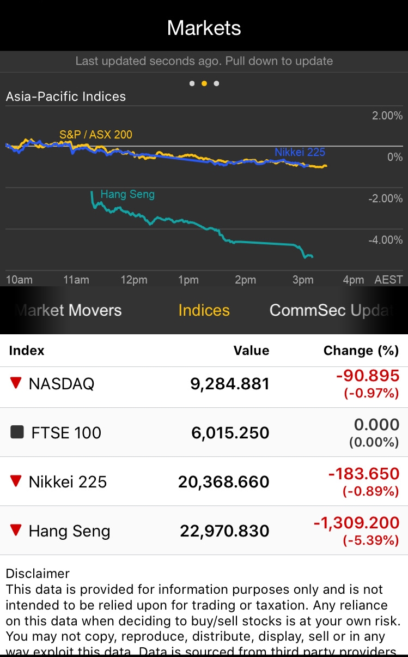Tap the red down arrow beside NASDAQ
This screenshot has height=657, width=408.
(x=16, y=383)
